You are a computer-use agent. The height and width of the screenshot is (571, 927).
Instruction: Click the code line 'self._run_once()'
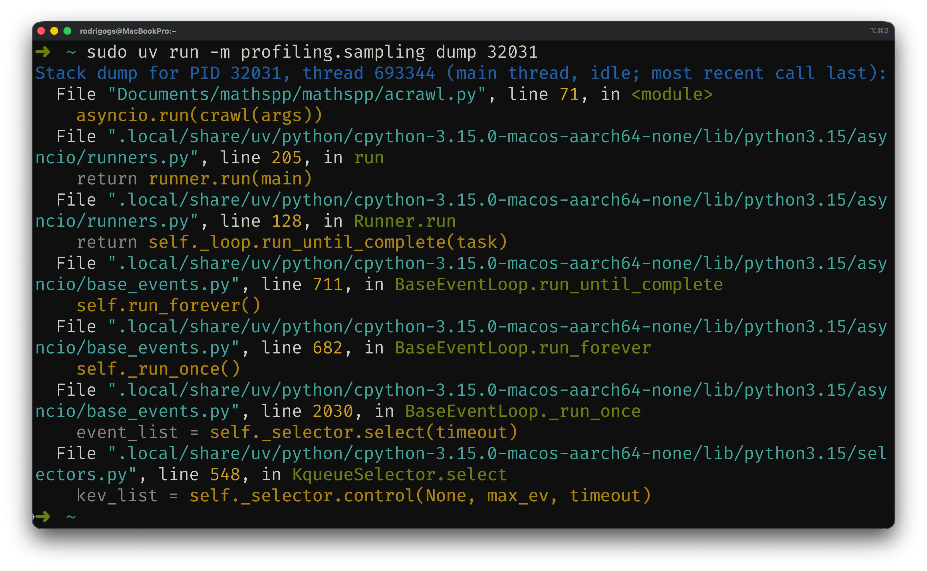158,369
